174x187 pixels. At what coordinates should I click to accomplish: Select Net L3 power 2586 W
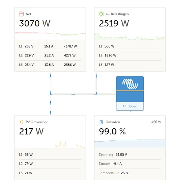[x=70, y=65]
